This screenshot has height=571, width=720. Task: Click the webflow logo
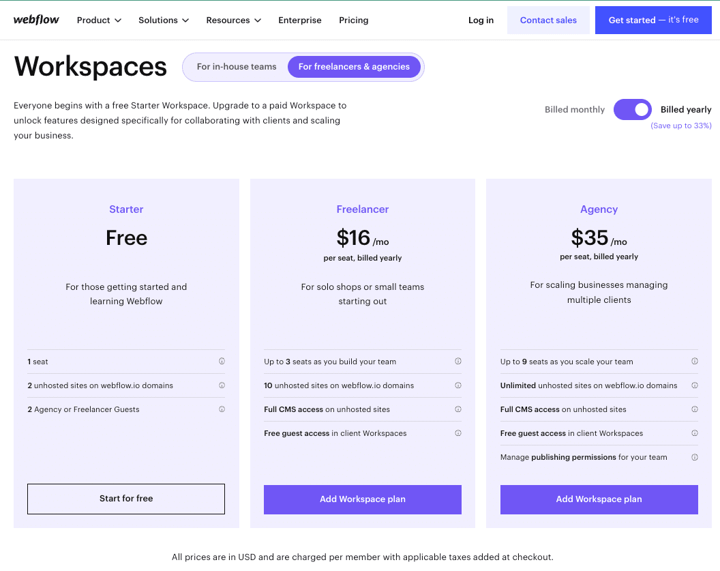tap(36, 20)
